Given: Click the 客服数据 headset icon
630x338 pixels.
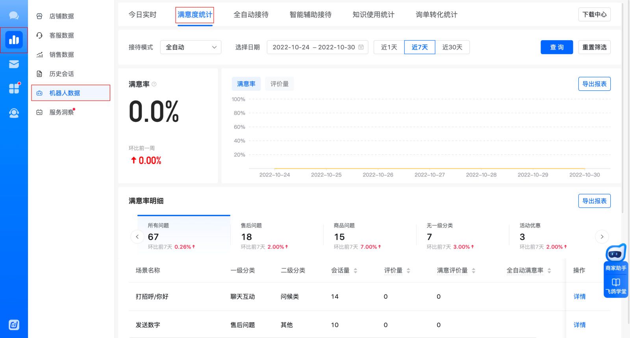Looking at the screenshot, I should [x=39, y=35].
